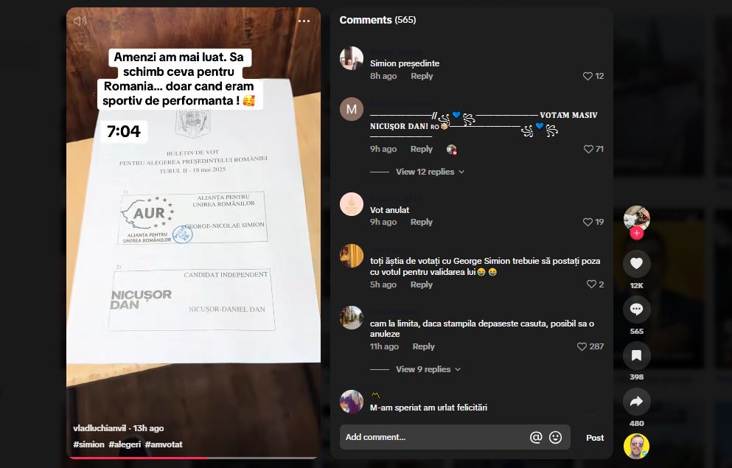This screenshot has height=468, width=732.
Task: Open comments via the speech bubble icon
Action: [x=636, y=310]
